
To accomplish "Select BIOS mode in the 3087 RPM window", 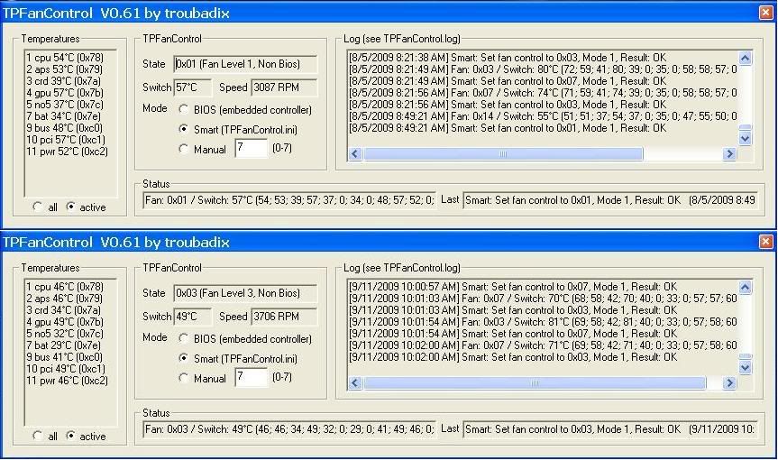I will [186, 110].
